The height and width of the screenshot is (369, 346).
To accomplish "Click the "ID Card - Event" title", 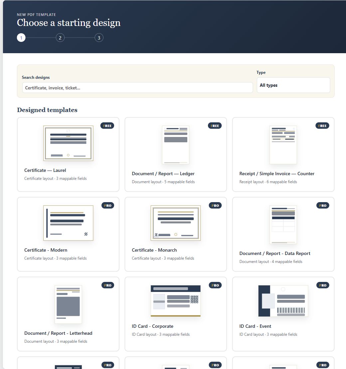I will click(x=255, y=326).
